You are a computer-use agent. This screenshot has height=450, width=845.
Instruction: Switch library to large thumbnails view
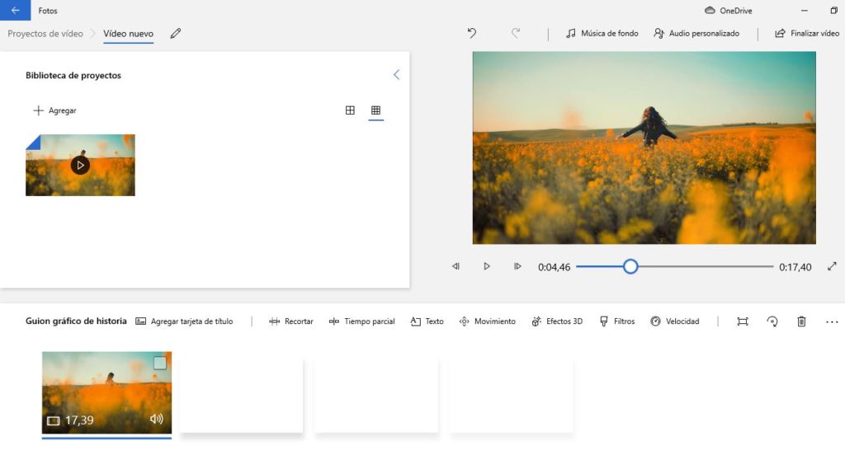point(350,110)
